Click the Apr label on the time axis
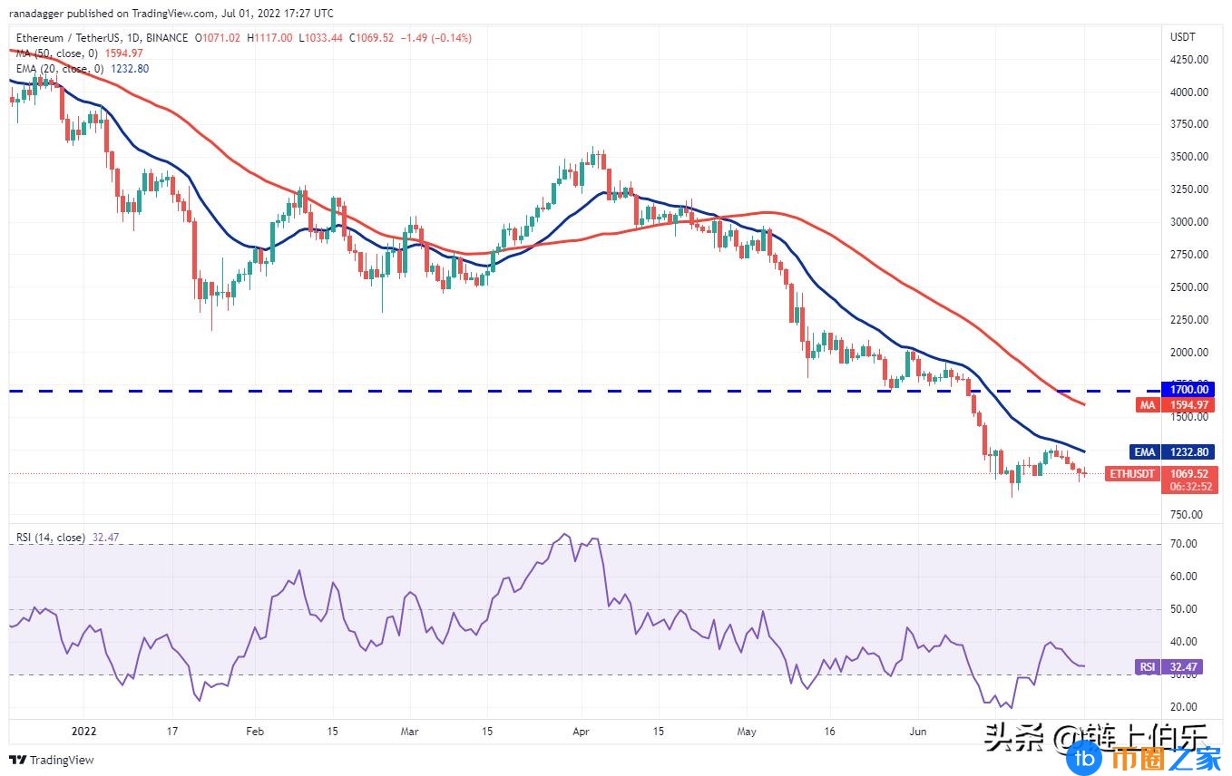Viewport: 1232px width, 776px height. (x=582, y=731)
